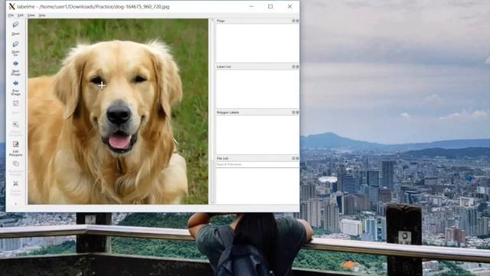Screen dimensions: 490x276
Task: Float the Flags panel
Action: (x=293, y=21)
